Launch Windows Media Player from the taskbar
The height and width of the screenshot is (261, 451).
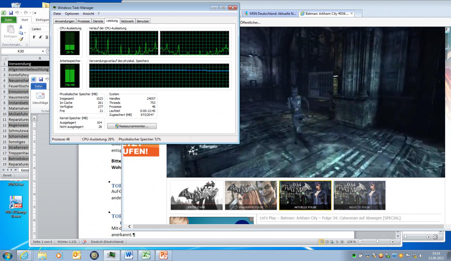(59, 255)
